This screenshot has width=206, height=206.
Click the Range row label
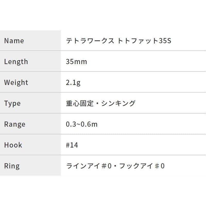15,124
